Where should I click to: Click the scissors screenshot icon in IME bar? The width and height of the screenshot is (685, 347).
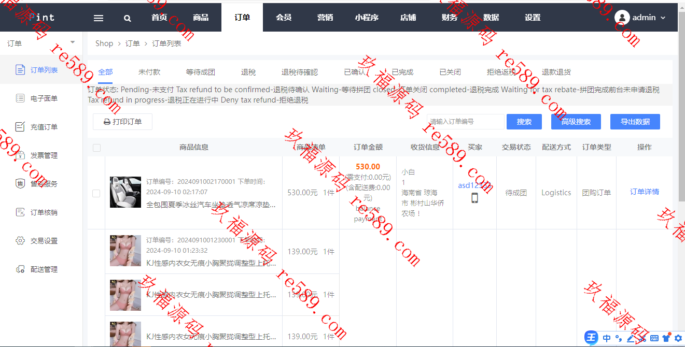coord(643,339)
